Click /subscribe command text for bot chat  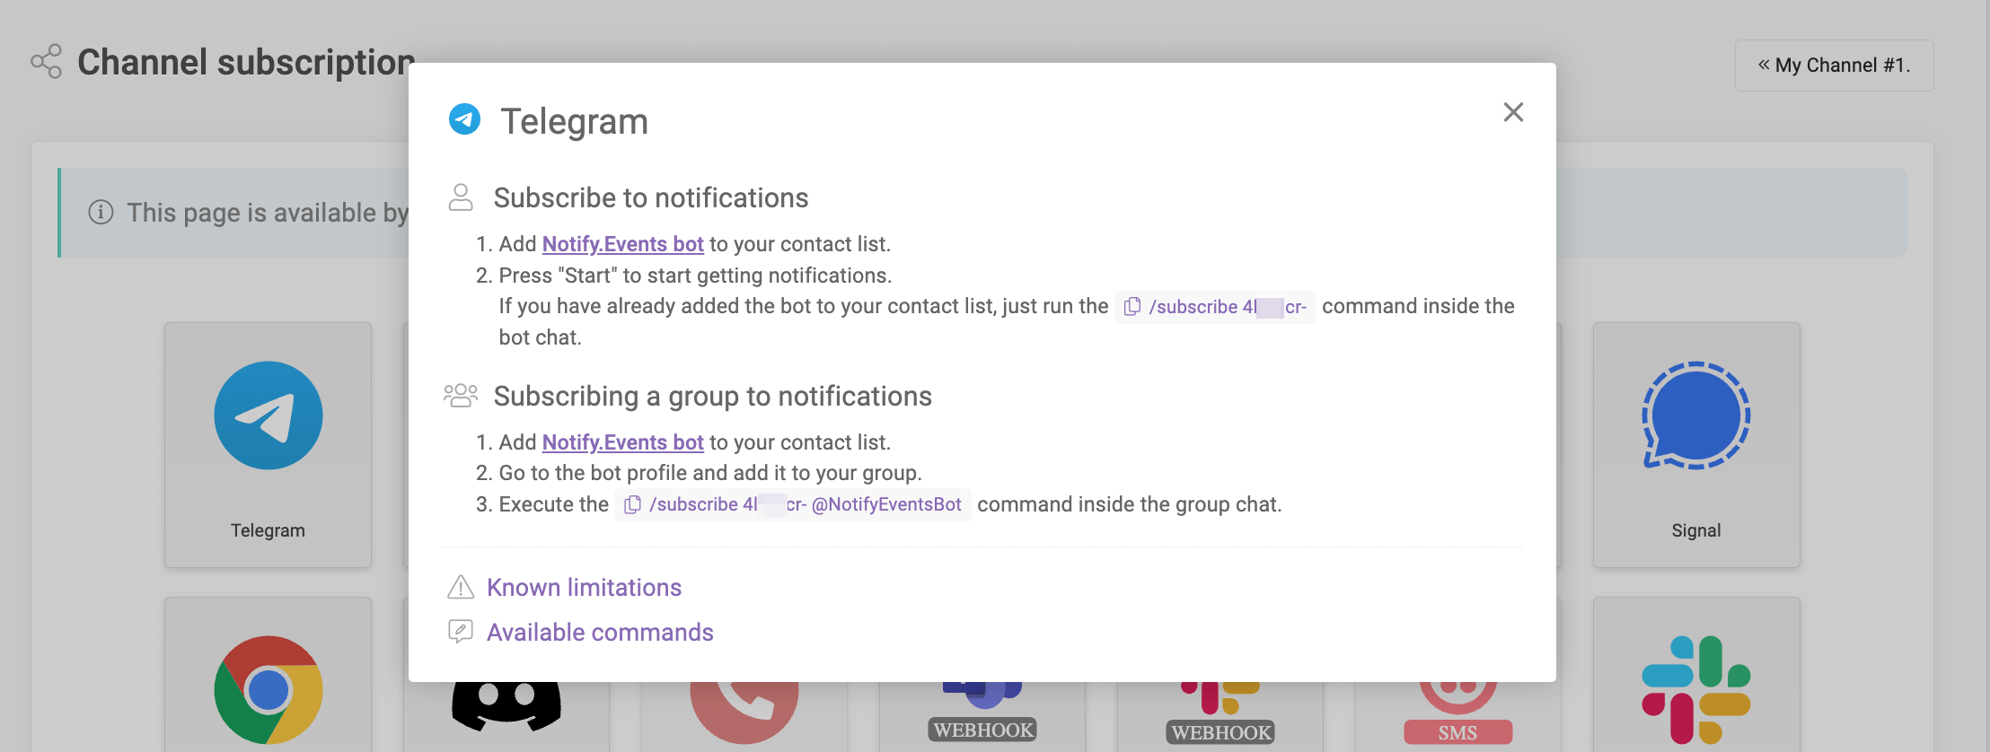coord(1228,307)
